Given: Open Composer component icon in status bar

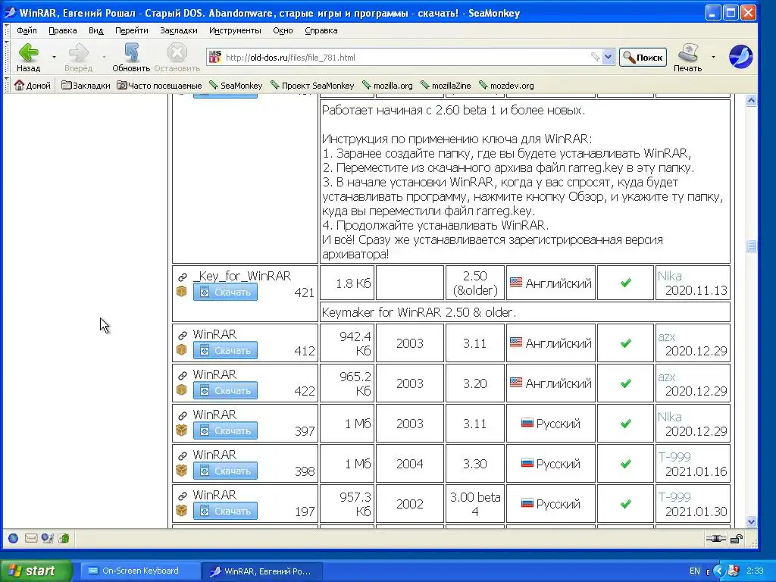Looking at the screenshot, I should (x=48, y=538).
